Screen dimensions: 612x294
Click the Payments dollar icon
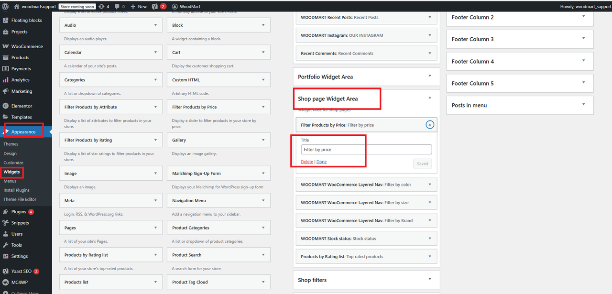(5, 69)
